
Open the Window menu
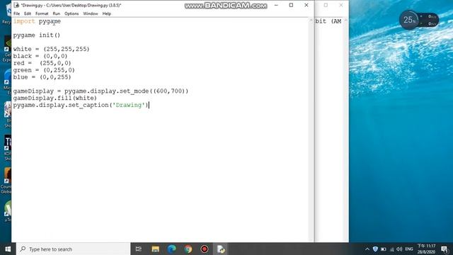pyautogui.click(x=91, y=13)
